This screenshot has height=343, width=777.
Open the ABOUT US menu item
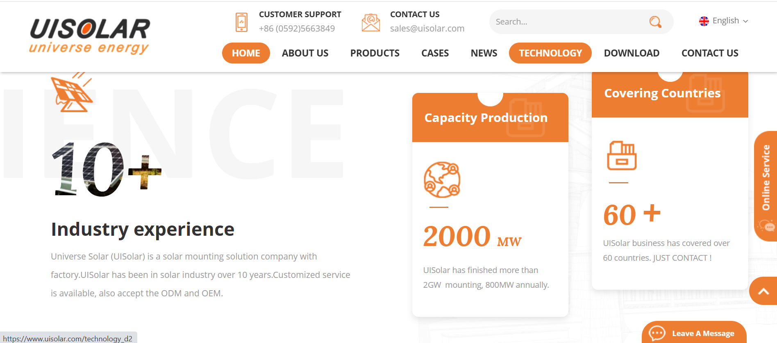click(305, 53)
